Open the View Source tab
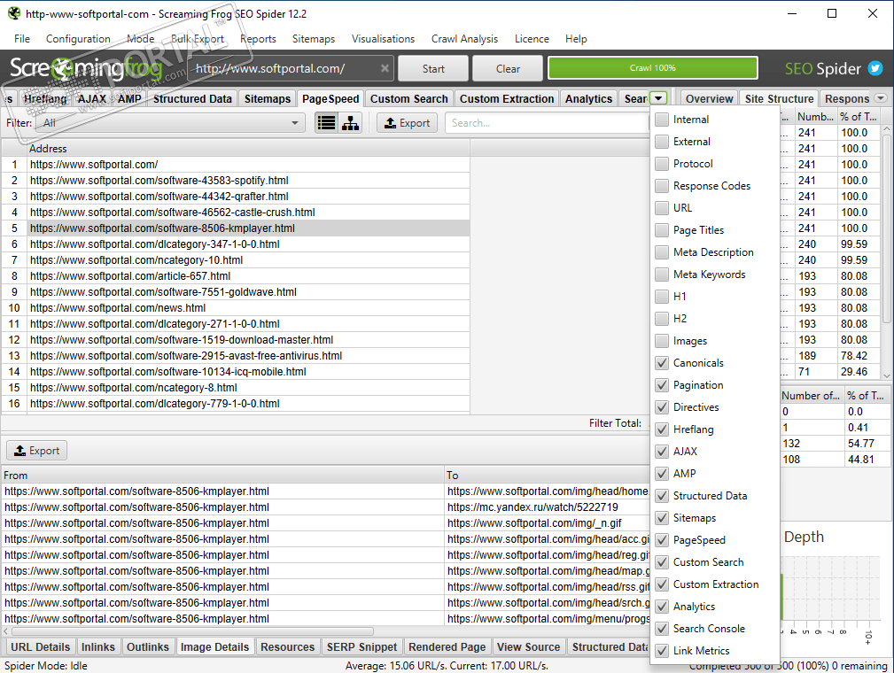Image resolution: width=894 pixels, height=673 pixels. click(529, 646)
